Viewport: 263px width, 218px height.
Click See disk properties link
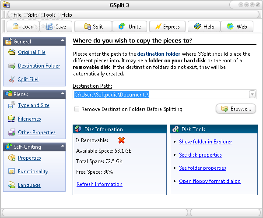(200, 155)
